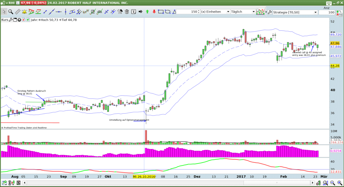This screenshot has width=344, height=187.
Task: Zoom out the chart with minus magnifier
Action: click(x=333, y=183)
